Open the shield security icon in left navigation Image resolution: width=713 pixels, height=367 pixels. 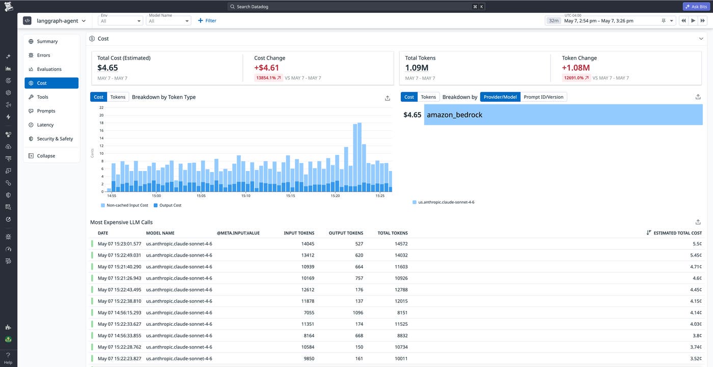[x=8, y=195]
